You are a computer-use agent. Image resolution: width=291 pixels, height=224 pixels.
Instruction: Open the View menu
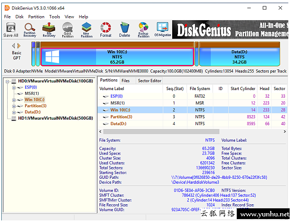coord(69,17)
